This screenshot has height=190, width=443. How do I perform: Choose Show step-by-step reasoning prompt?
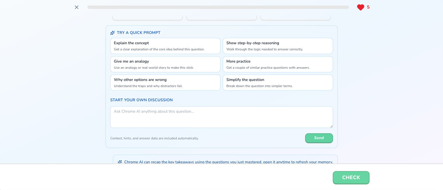point(278,46)
